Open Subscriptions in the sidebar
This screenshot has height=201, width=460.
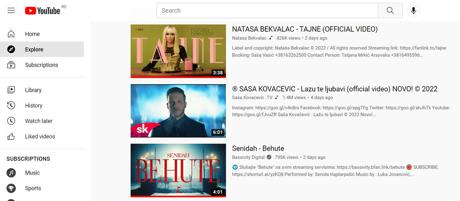42,65
